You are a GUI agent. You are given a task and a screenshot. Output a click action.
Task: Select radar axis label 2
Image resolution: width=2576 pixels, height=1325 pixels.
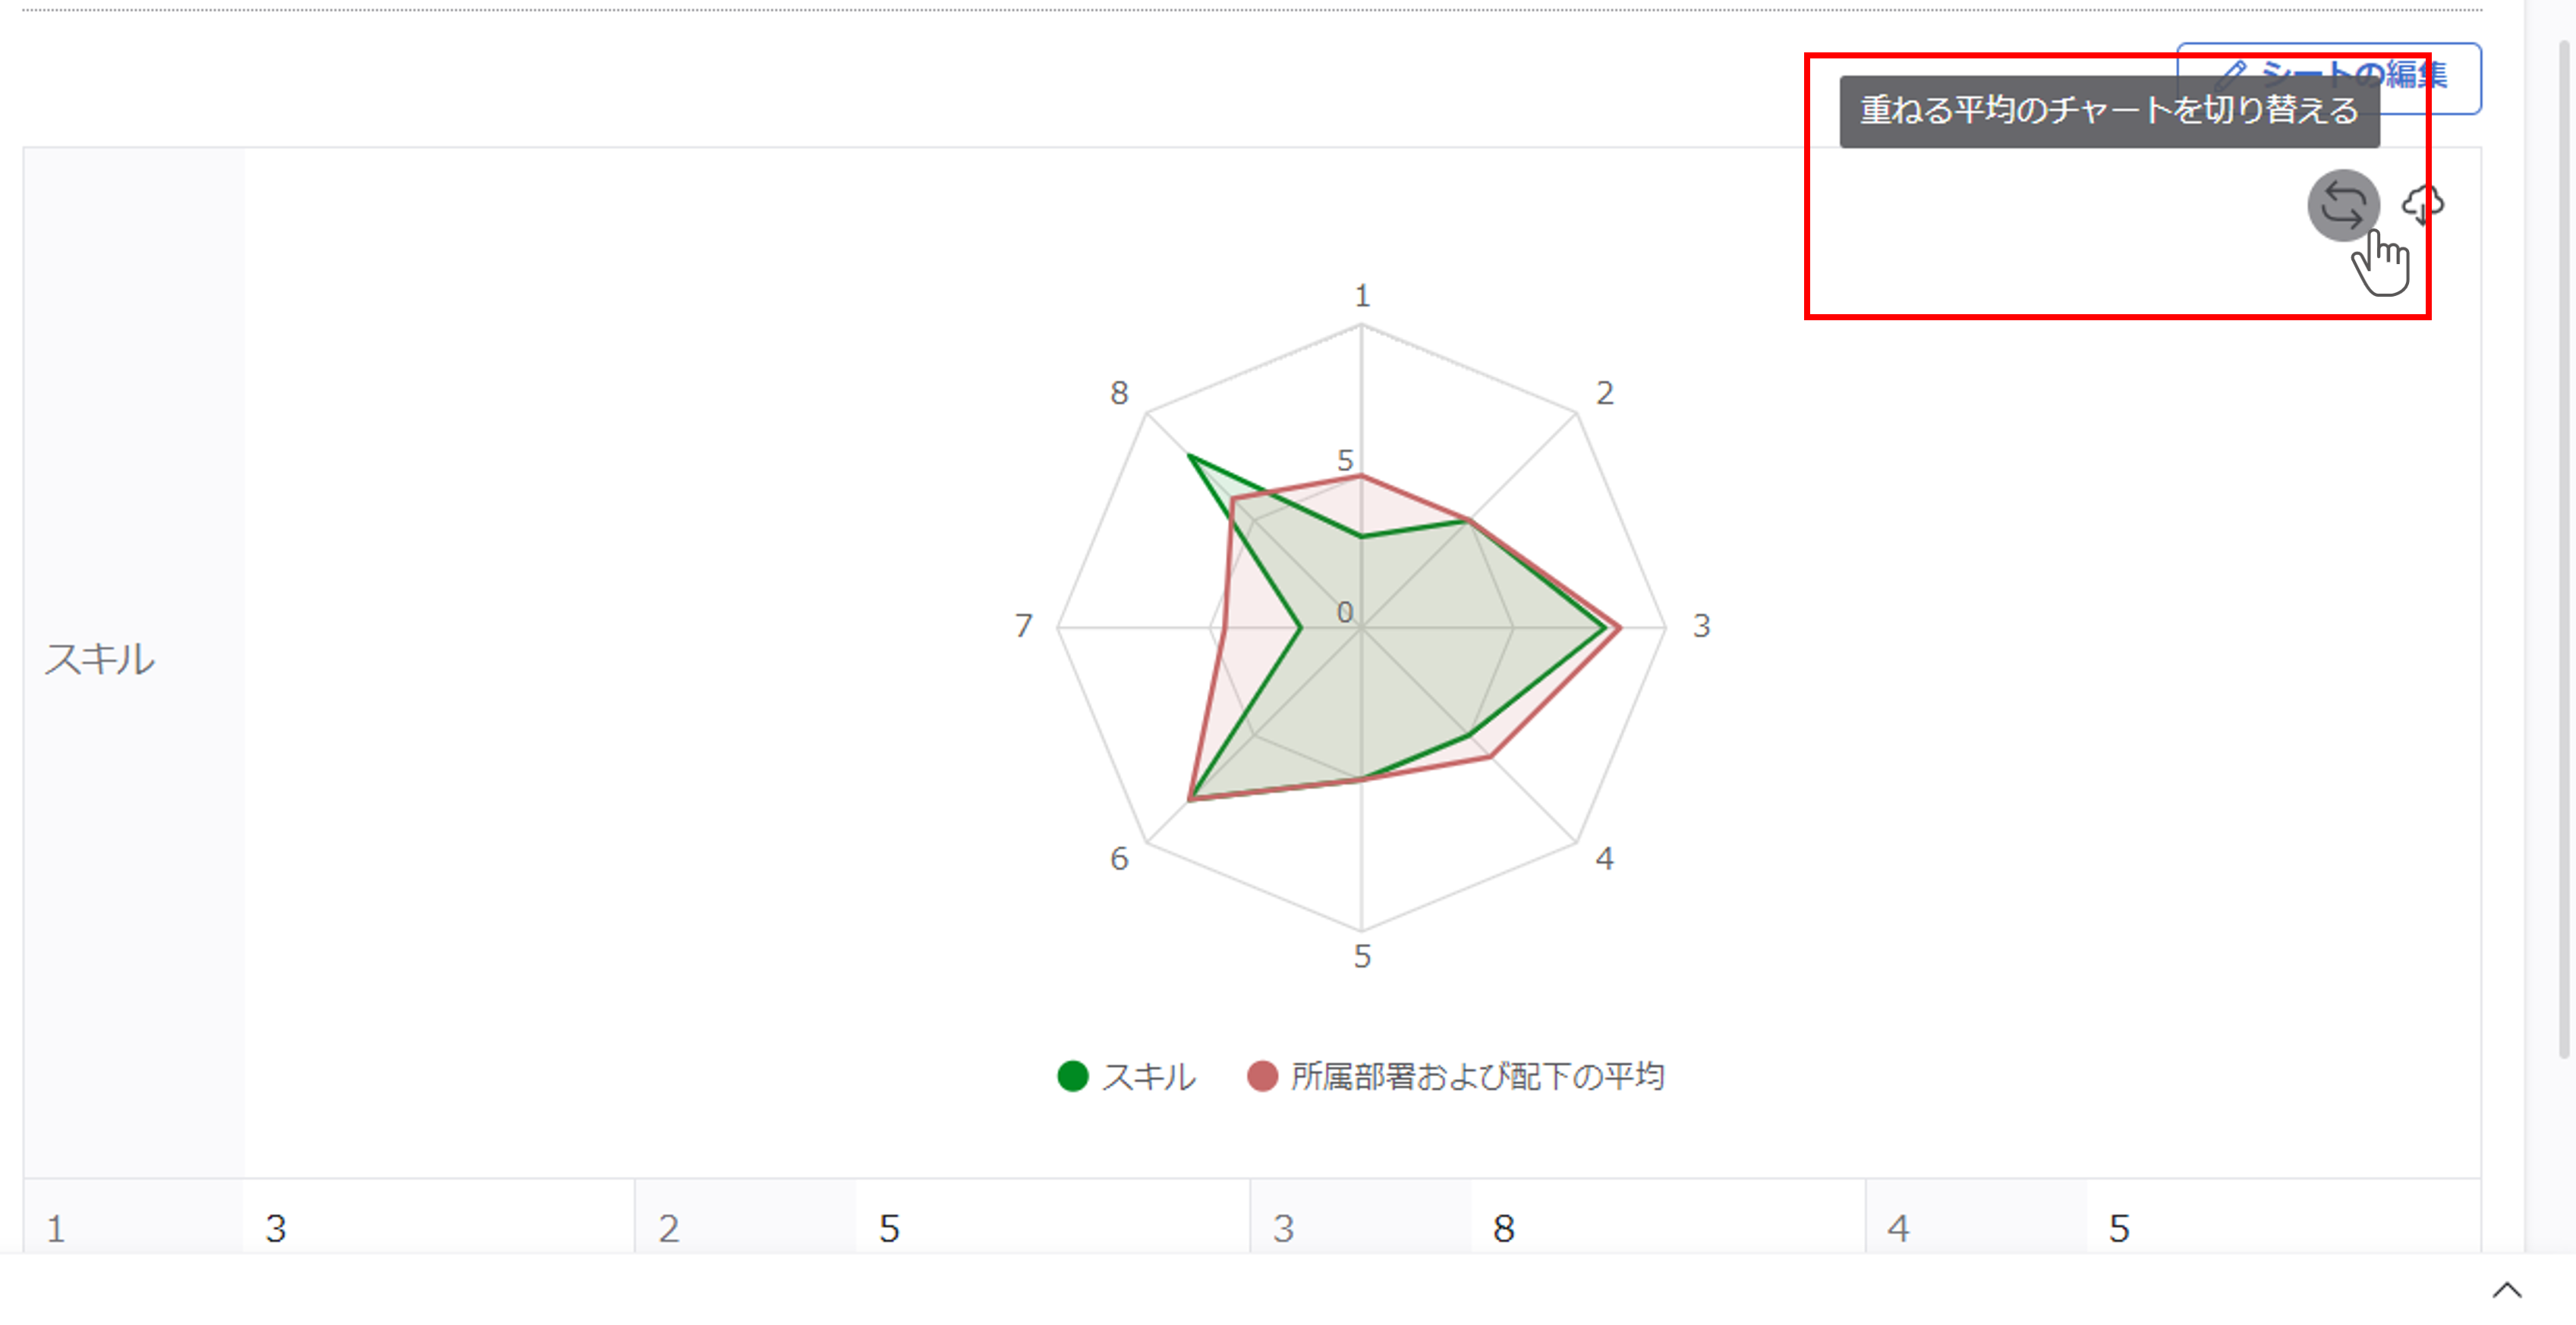[1604, 393]
